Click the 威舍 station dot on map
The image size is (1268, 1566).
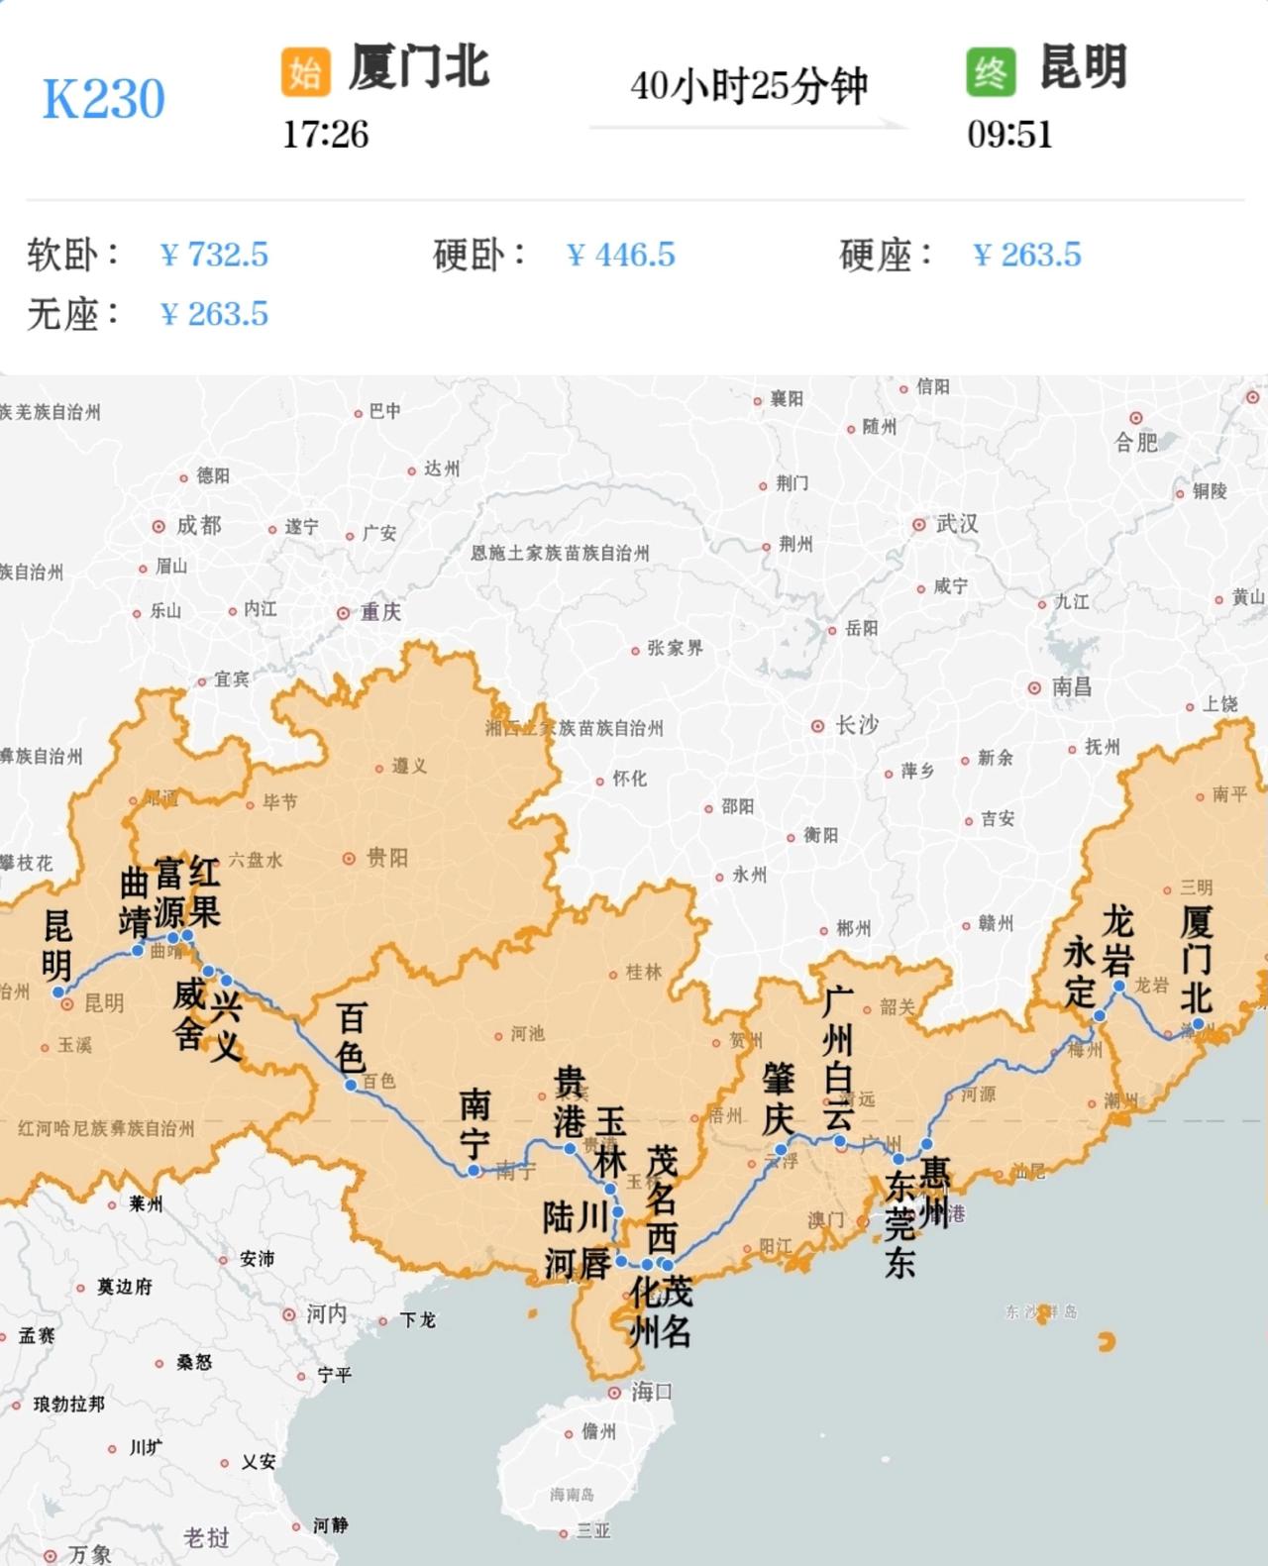click(x=209, y=971)
